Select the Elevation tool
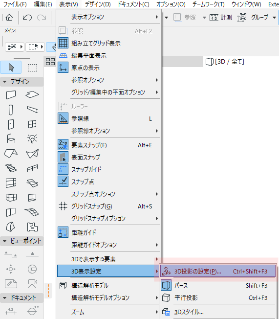 pyautogui.click(x=32, y=254)
